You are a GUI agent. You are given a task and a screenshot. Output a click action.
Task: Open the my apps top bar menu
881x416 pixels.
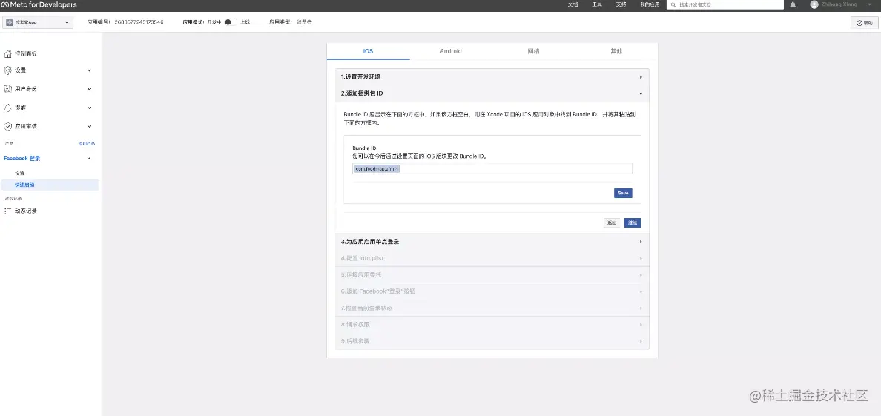(x=650, y=4)
